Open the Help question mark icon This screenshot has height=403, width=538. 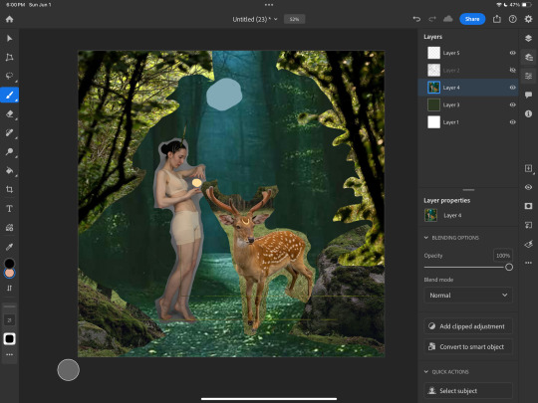513,19
